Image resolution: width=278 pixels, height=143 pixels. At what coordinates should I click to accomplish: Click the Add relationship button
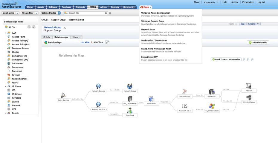tap(258, 43)
